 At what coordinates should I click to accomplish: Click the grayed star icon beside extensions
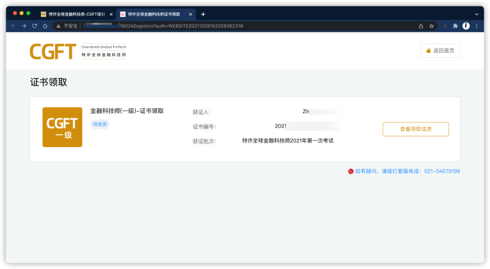click(445, 26)
